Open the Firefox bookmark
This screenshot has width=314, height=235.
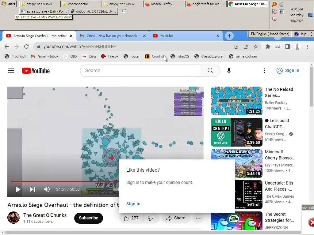110,56
